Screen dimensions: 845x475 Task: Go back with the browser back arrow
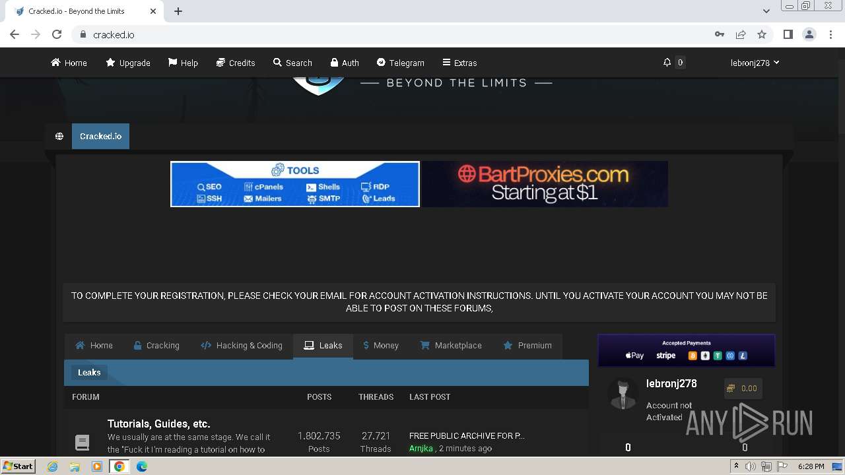pos(15,34)
